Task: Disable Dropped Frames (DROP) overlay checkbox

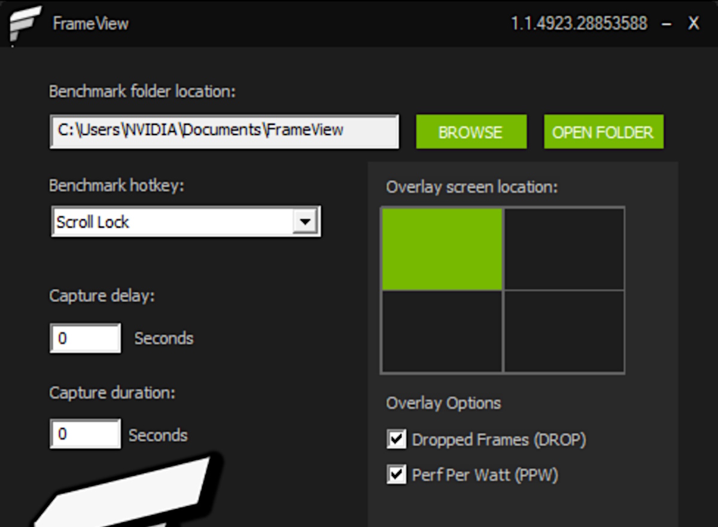Action: (396, 440)
